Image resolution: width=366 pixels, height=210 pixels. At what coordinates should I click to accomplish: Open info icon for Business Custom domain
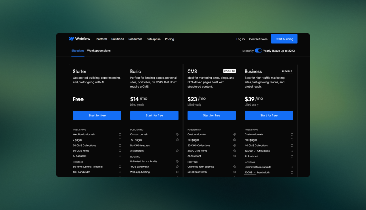pos(292,134)
